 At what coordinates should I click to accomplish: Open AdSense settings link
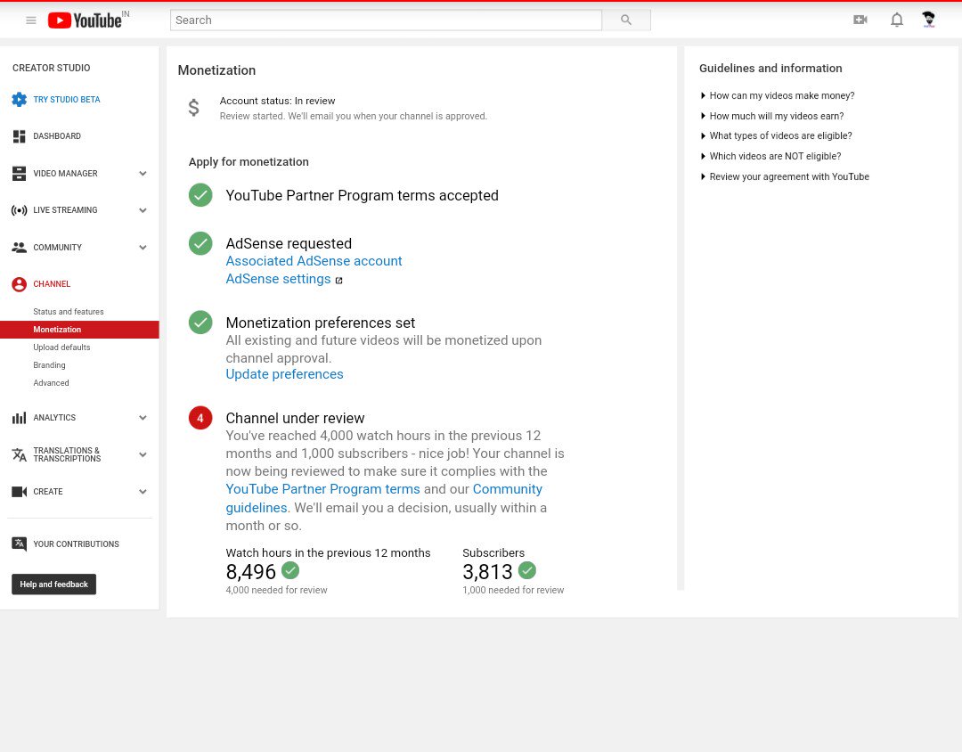(278, 279)
